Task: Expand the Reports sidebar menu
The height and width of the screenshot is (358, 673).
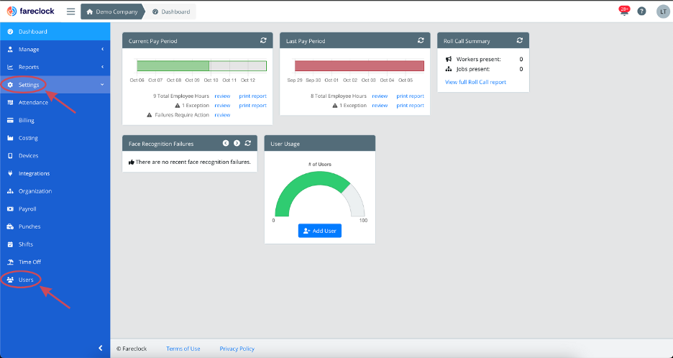Action: pos(55,67)
